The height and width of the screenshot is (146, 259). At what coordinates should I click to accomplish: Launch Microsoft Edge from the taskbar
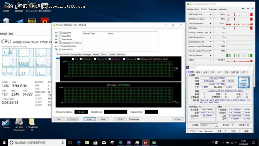pos(79,143)
